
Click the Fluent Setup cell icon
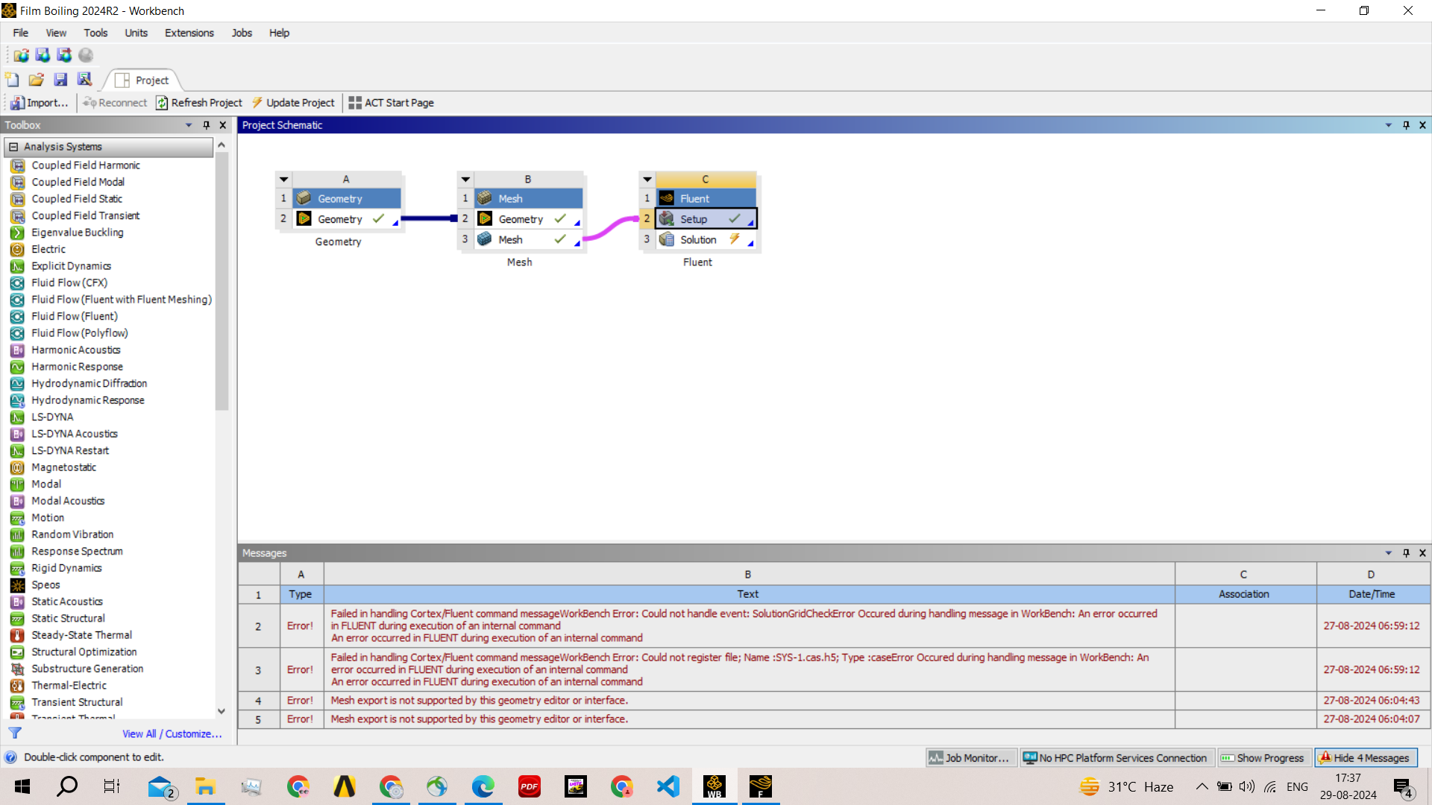tap(667, 219)
